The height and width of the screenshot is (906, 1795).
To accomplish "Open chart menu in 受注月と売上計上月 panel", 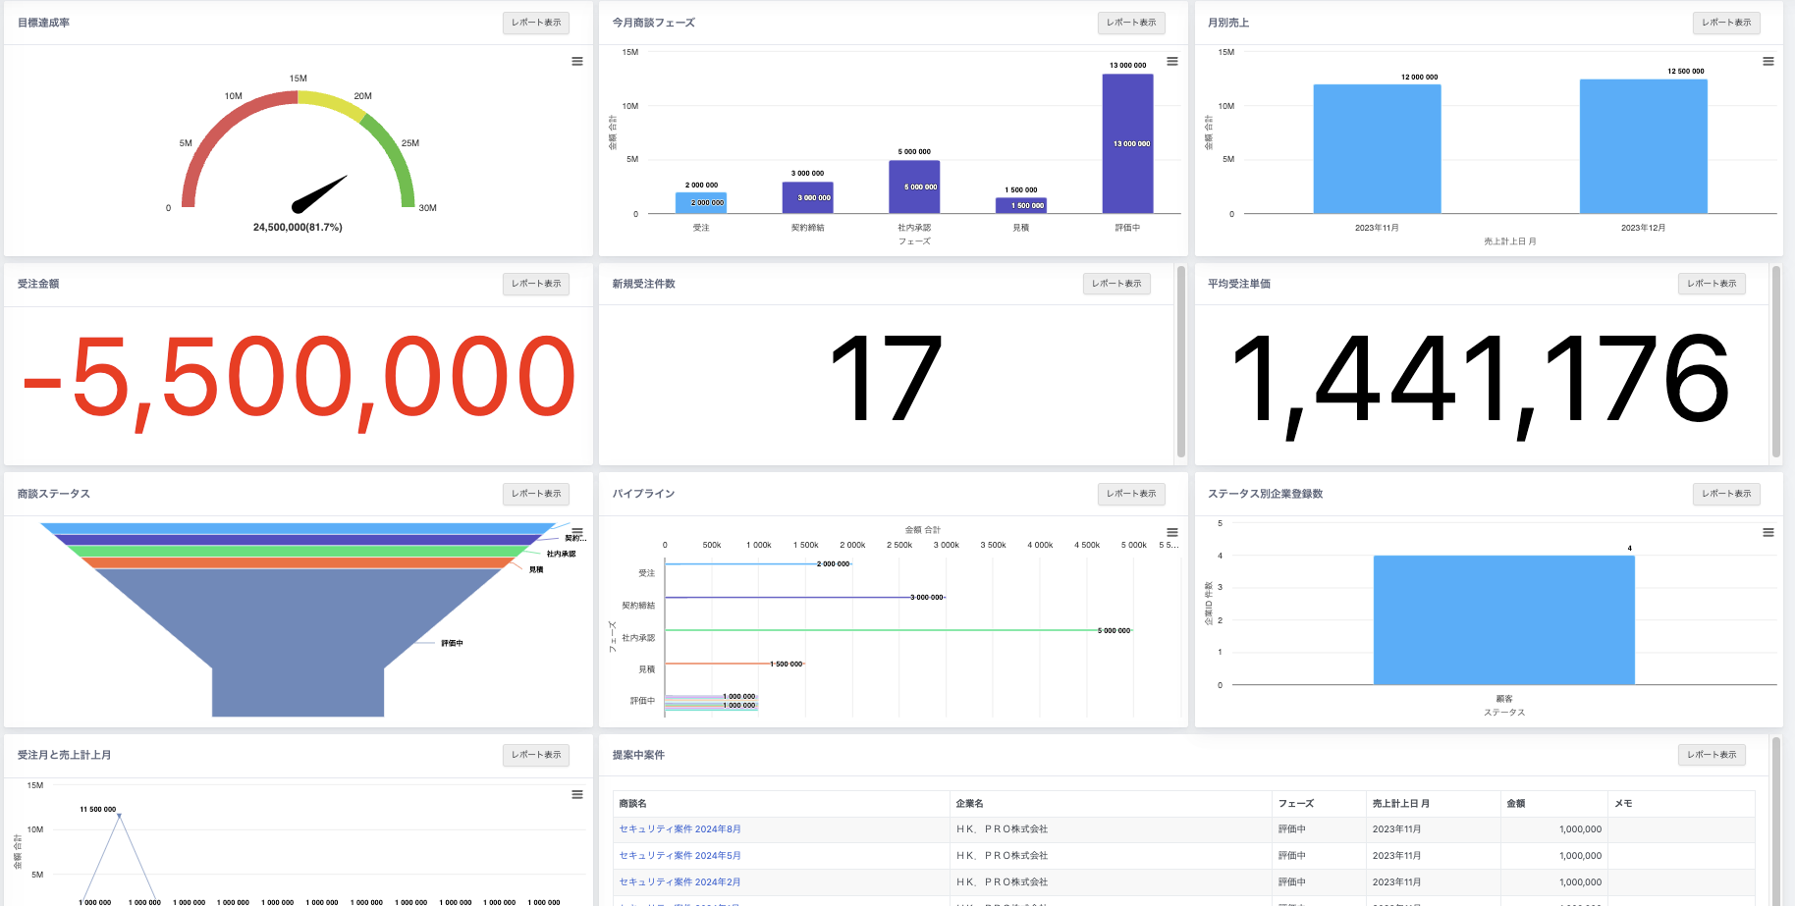I will coord(577,794).
